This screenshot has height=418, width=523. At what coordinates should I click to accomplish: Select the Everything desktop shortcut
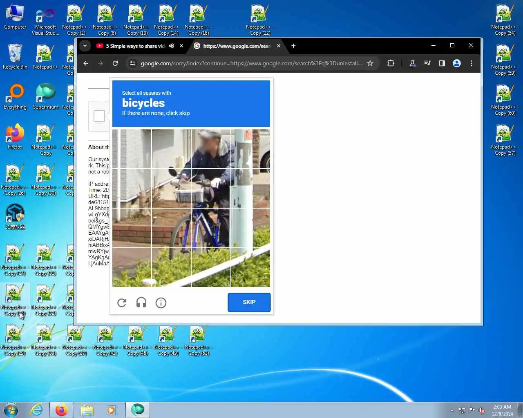(15, 97)
